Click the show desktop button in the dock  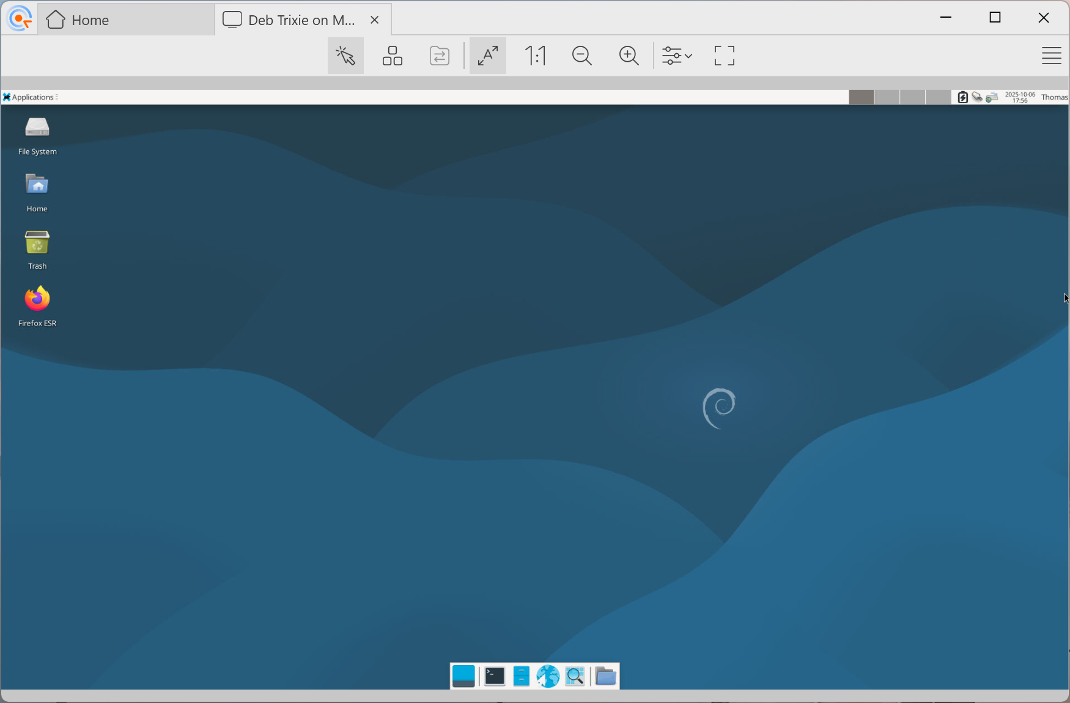(x=463, y=676)
